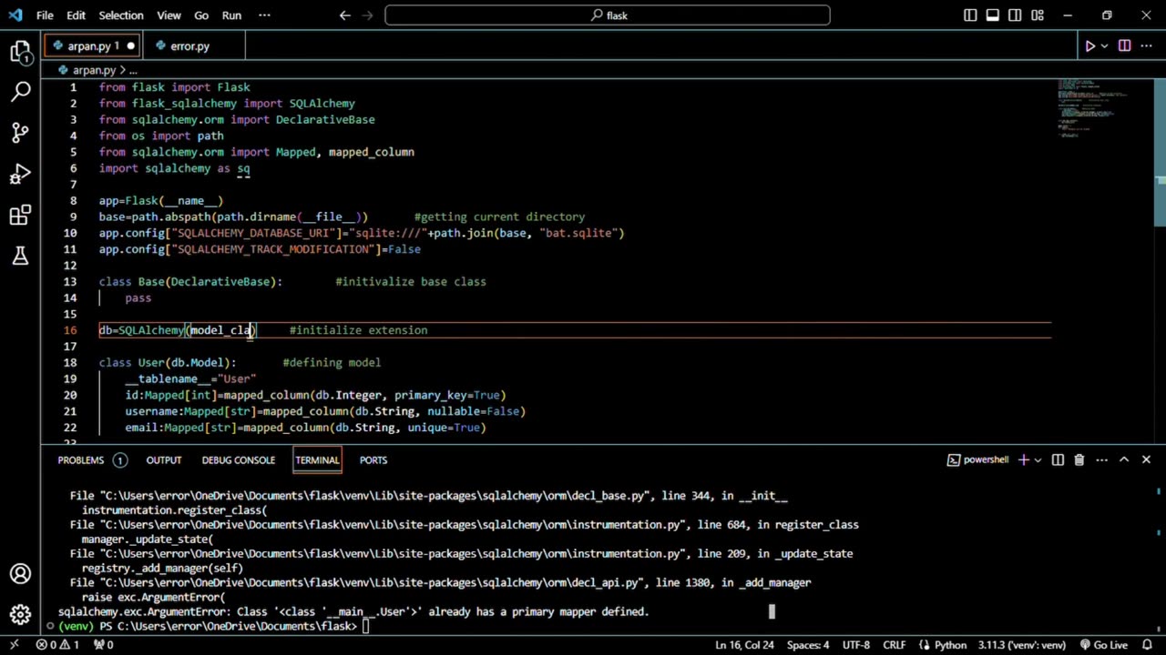Open the View menu
1166x655 pixels.
pyautogui.click(x=169, y=15)
